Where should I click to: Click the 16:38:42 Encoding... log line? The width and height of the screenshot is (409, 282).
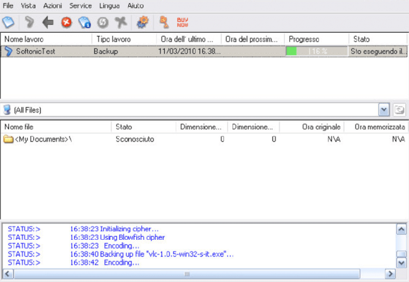coord(104,262)
